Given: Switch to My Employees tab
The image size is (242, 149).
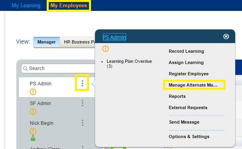Looking at the screenshot, I should [69, 6].
